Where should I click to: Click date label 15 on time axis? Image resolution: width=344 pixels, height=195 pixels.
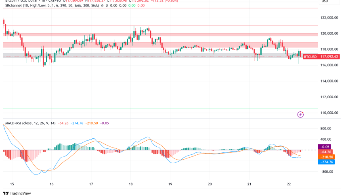click(12, 184)
